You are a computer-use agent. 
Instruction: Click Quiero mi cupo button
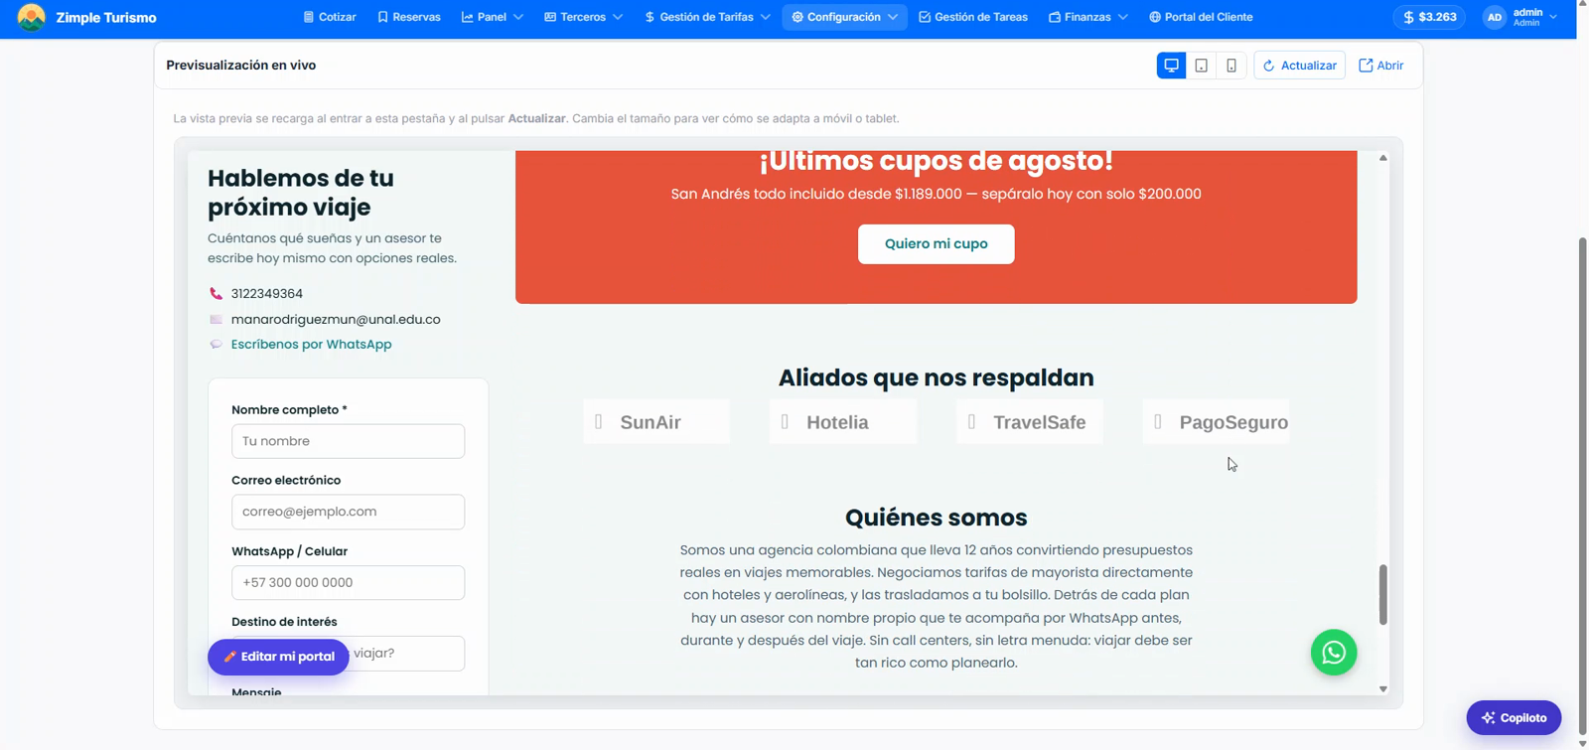coord(936,243)
